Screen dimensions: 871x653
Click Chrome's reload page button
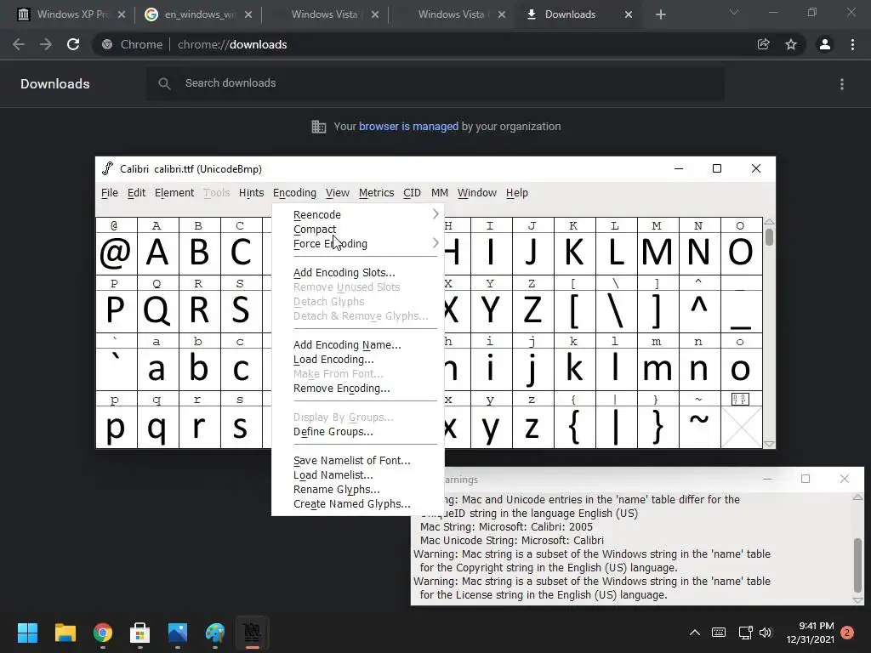point(73,44)
